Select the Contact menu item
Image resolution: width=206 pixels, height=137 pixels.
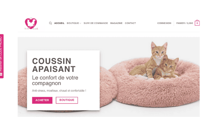click(130, 23)
